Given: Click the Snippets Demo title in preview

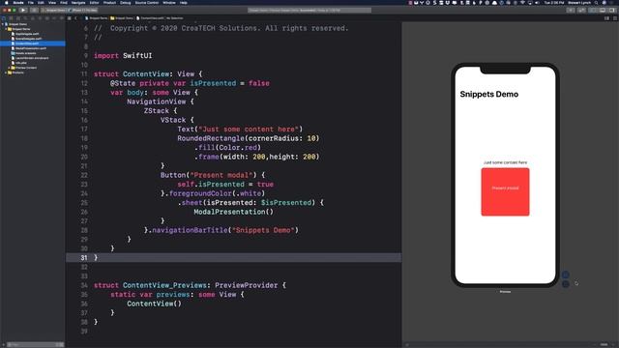Looking at the screenshot, I should point(488,95).
